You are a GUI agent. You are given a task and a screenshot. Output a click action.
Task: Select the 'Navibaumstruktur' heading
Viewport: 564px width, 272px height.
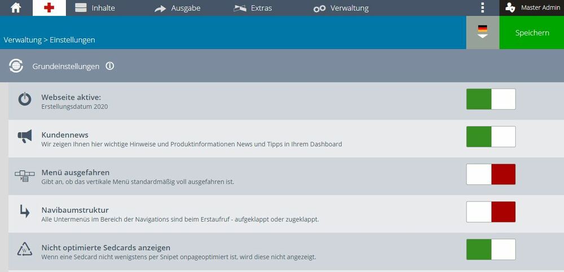[75, 210]
